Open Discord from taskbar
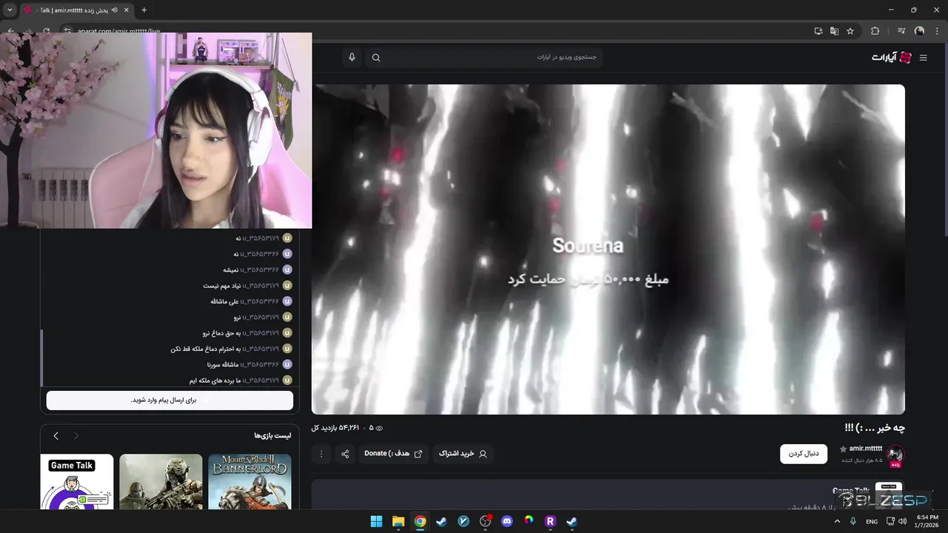The width and height of the screenshot is (948, 533). tap(507, 521)
